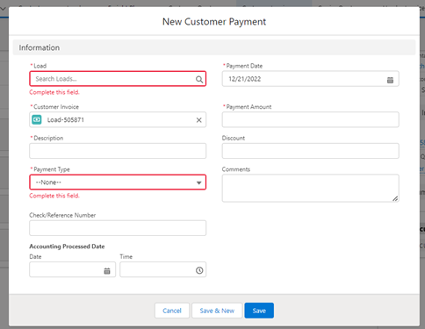Click the Information section header

coord(214,47)
